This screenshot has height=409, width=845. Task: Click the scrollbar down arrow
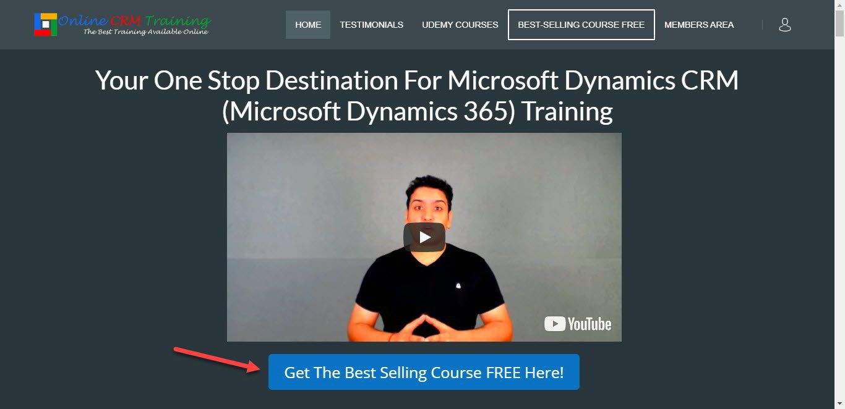(x=839, y=403)
